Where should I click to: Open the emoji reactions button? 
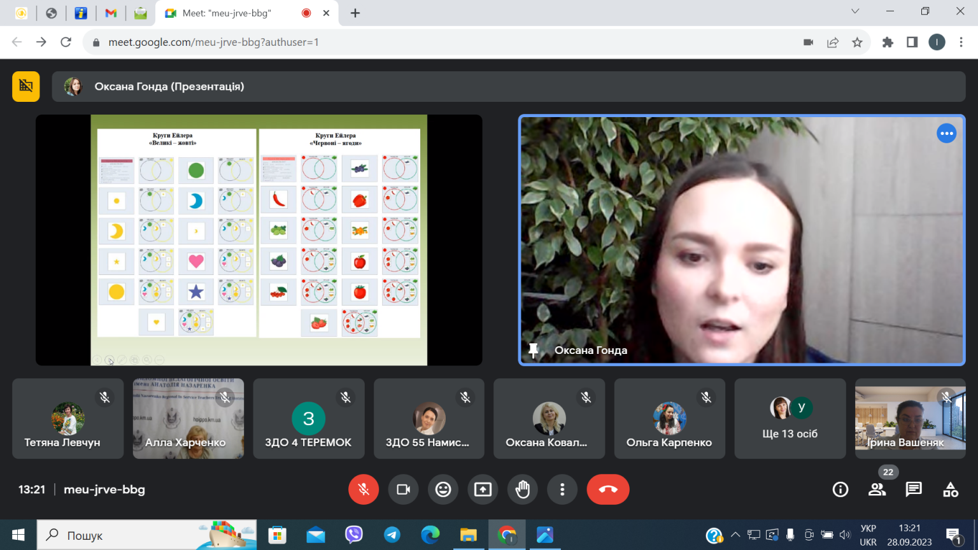coord(443,490)
